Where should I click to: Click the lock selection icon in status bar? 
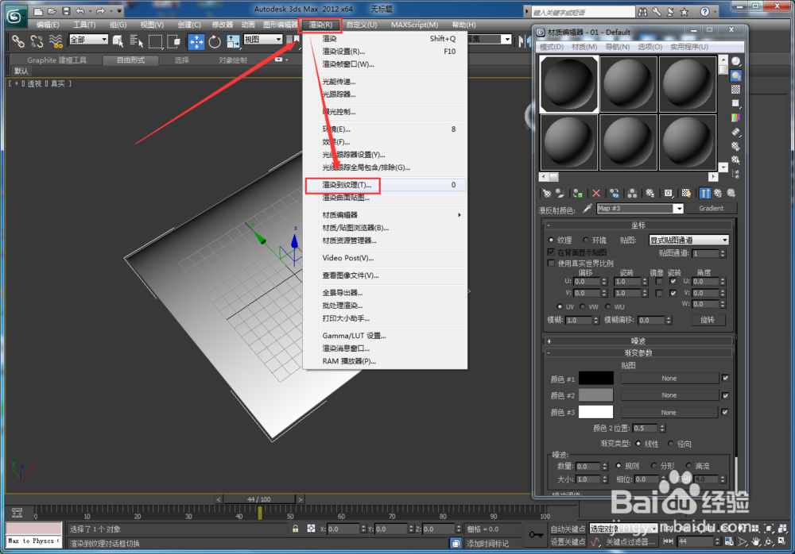(296, 529)
